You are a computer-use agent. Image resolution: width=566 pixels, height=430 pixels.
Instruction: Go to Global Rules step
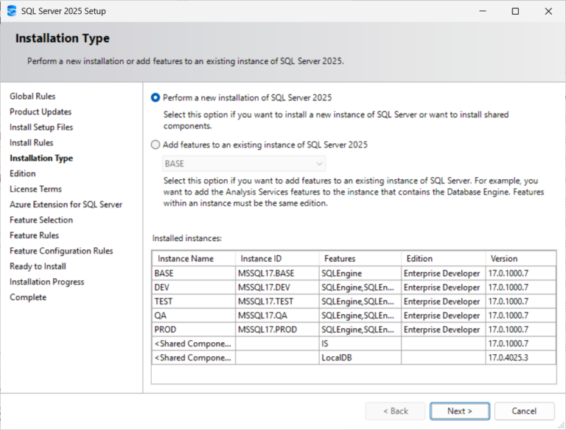click(x=32, y=97)
